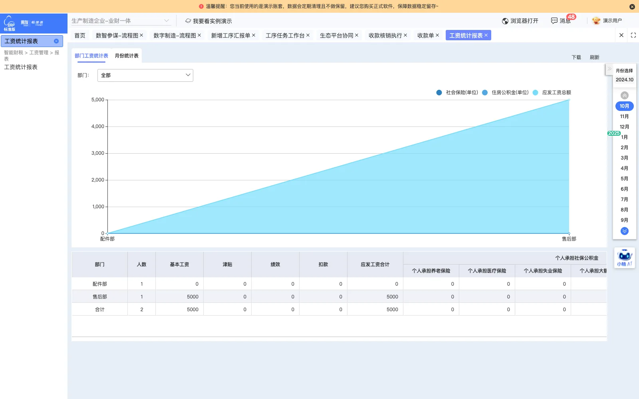Screen dimensions: 639x399
Task: Toggle 住房公积金(单位) legend series
Action: pos(505,93)
